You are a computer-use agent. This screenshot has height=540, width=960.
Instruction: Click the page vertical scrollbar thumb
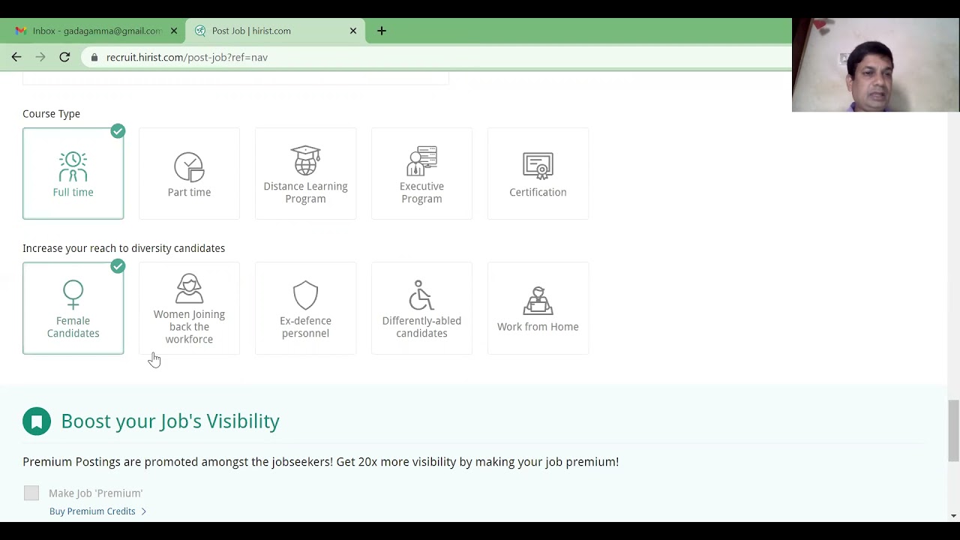pyautogui.click(x=953, y=430)
